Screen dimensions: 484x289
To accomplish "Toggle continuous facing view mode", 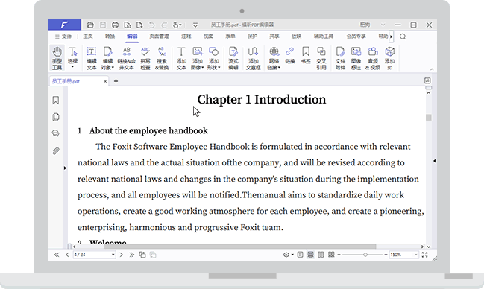I will click(331, 255).
